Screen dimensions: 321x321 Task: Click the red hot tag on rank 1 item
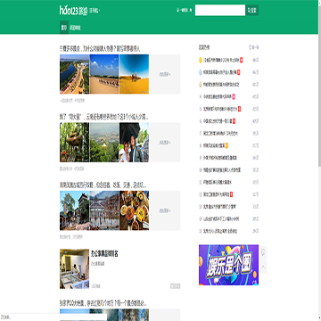(x=242, y=60)
